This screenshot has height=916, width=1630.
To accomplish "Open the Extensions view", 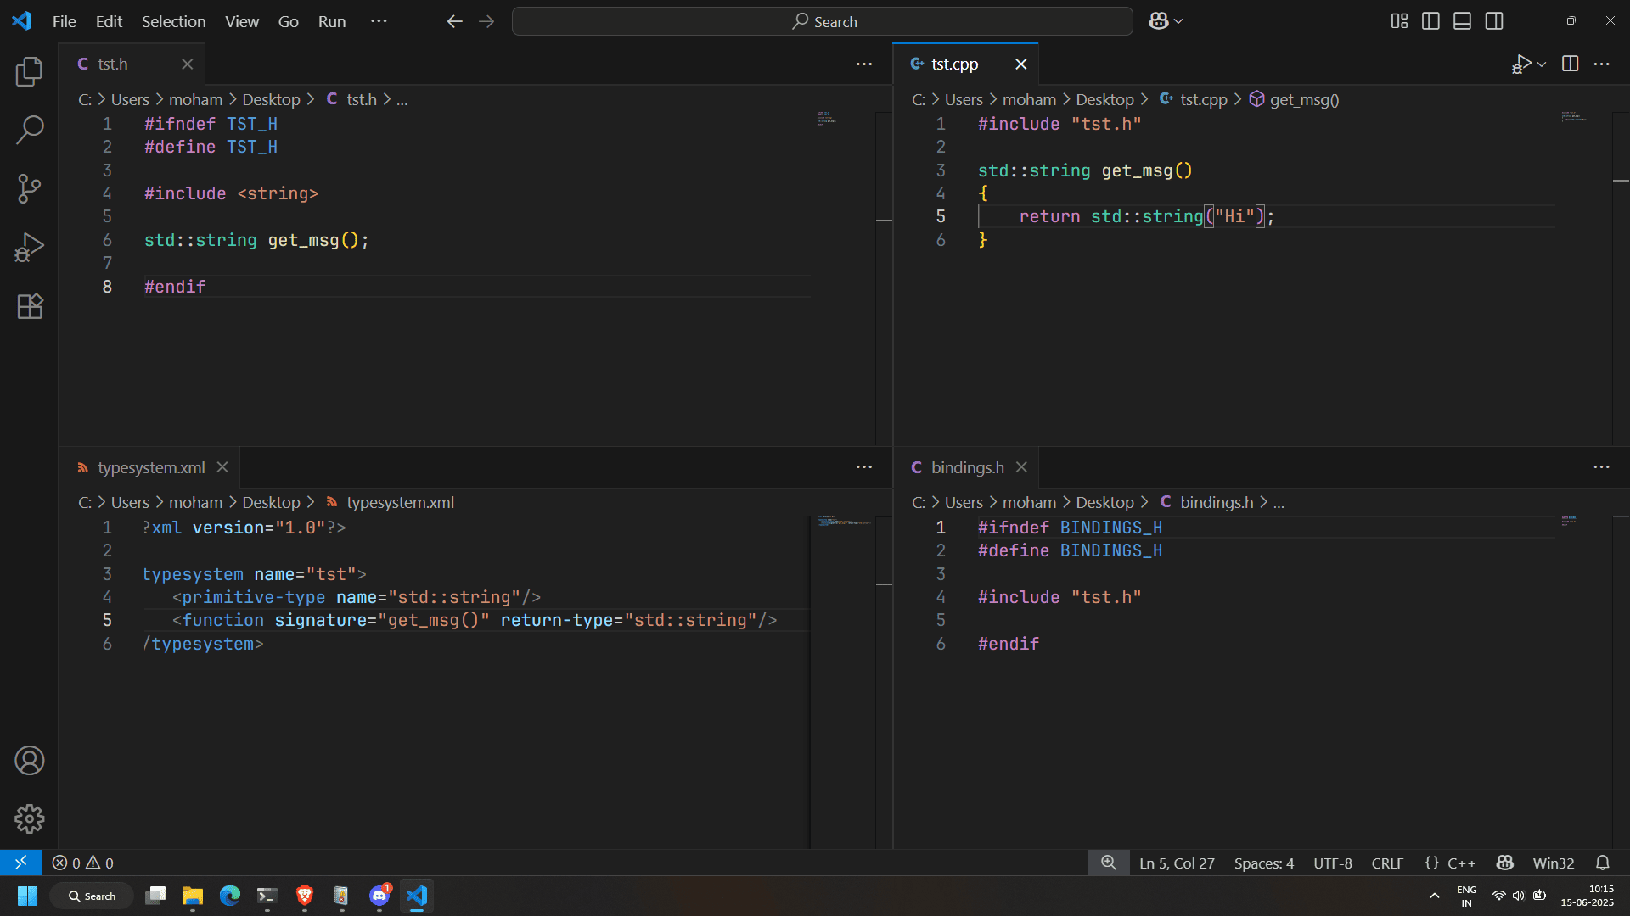I will [x=30, y=305].
